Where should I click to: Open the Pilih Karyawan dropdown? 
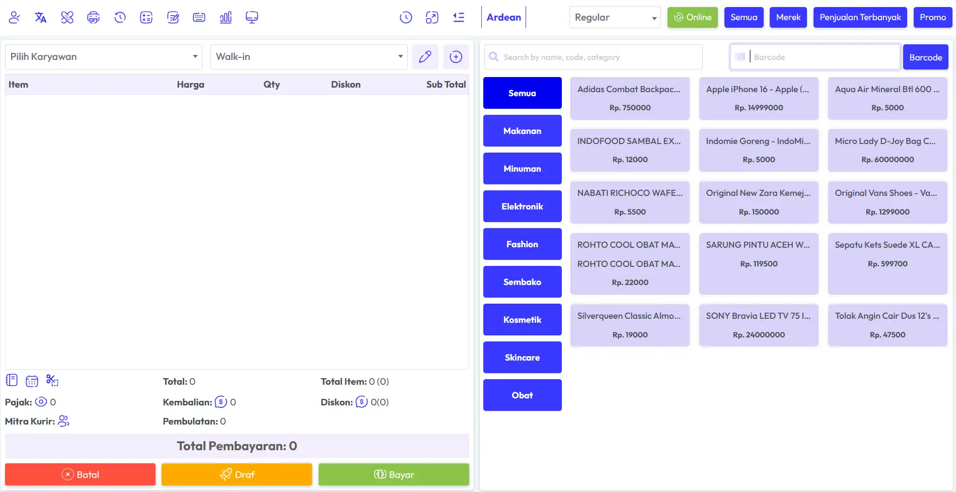104,57
